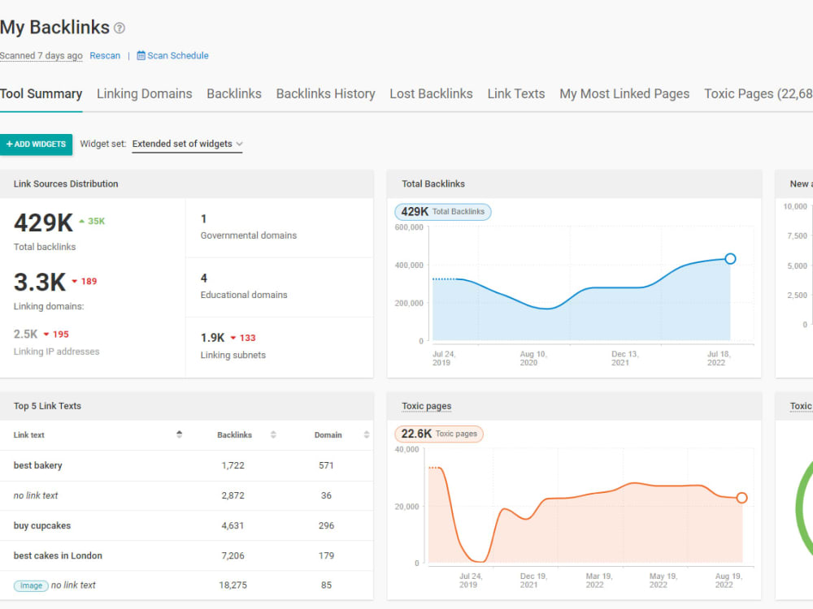This screenshot has height=609, width=813.
Task: Click the Scanned 7 days ago text
Action: pyautogui.click(x=41, y=55)
